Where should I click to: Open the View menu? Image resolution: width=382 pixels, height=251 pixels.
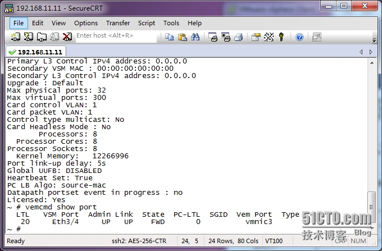[x=58, y=23]
